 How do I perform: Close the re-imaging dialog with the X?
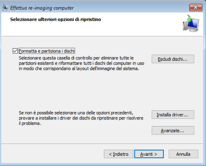click(195, 8)
